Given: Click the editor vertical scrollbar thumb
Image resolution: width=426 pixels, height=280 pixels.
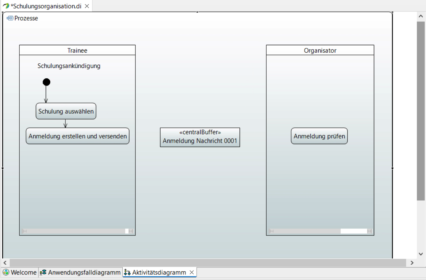Looking at the screenshot, I should [x=421, y=111].
